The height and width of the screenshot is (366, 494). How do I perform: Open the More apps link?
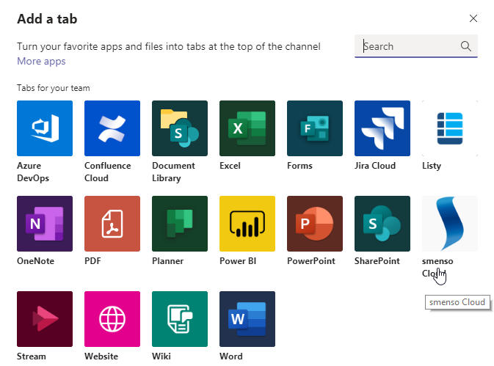coord(41,61)
